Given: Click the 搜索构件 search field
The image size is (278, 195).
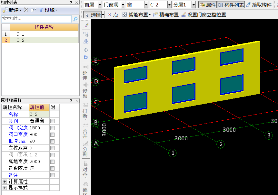Looking at the screenshot, I should pyautogui.click(x=36, y=19).
